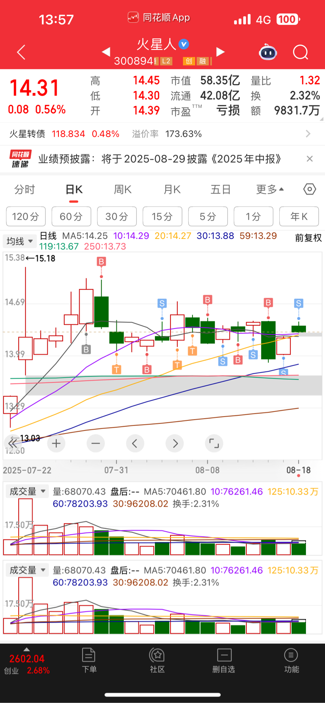Tap the back arrow in the header
The width and height of the screenshot is (325, 703).
[21, 52]
